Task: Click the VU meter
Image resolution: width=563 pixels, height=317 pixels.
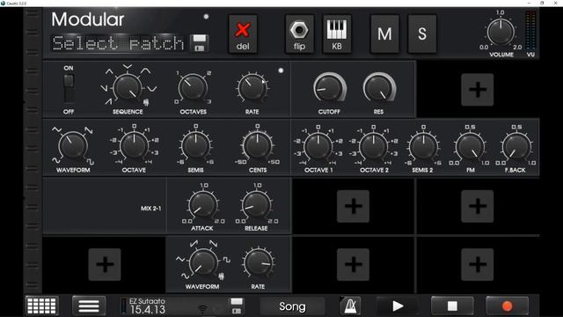Action: 530,31
